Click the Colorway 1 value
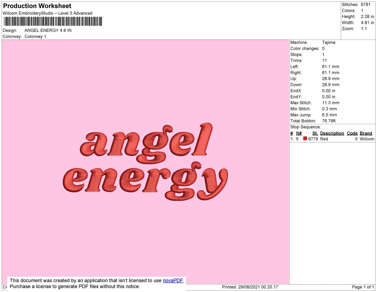The width and height of the screenshot is (377, 292). (35, 36)
